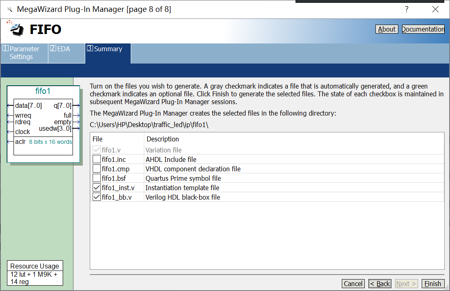Viewport: 450px width, 291px height.
Task: Enable the fifo1.bsf symbol file checkbox
Action: [97, 178]
